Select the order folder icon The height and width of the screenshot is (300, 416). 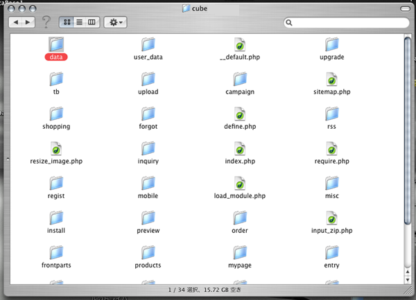(240, 218)
